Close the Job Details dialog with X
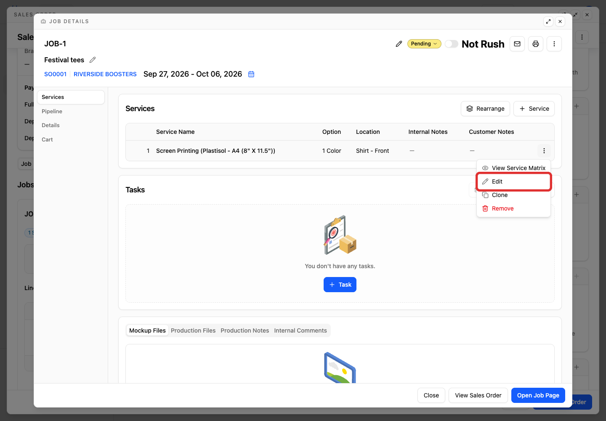The image size is (606, 421). coord(560,21)
